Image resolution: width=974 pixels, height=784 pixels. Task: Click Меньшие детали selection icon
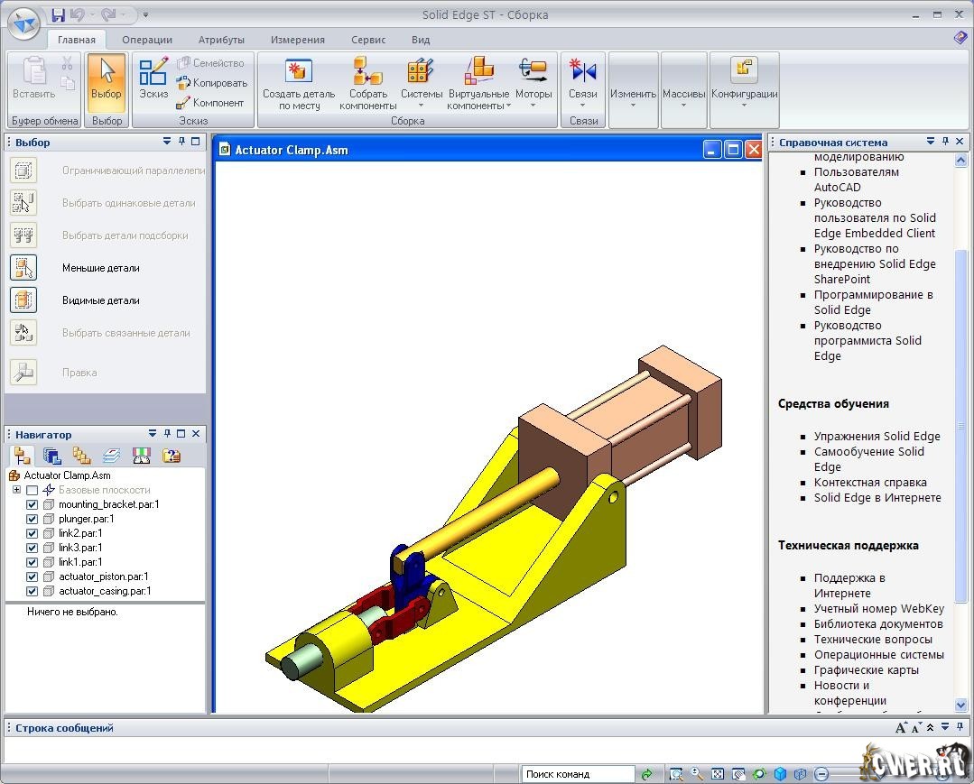click(x=23, y=268)
